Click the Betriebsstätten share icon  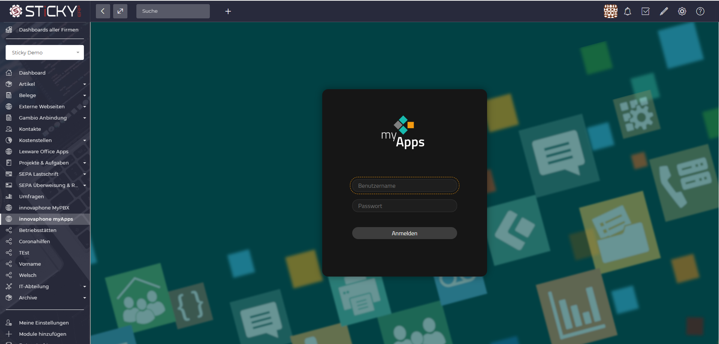point(9,230)
